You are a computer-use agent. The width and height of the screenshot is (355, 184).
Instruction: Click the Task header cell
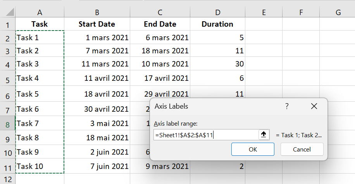pos(40,24)
